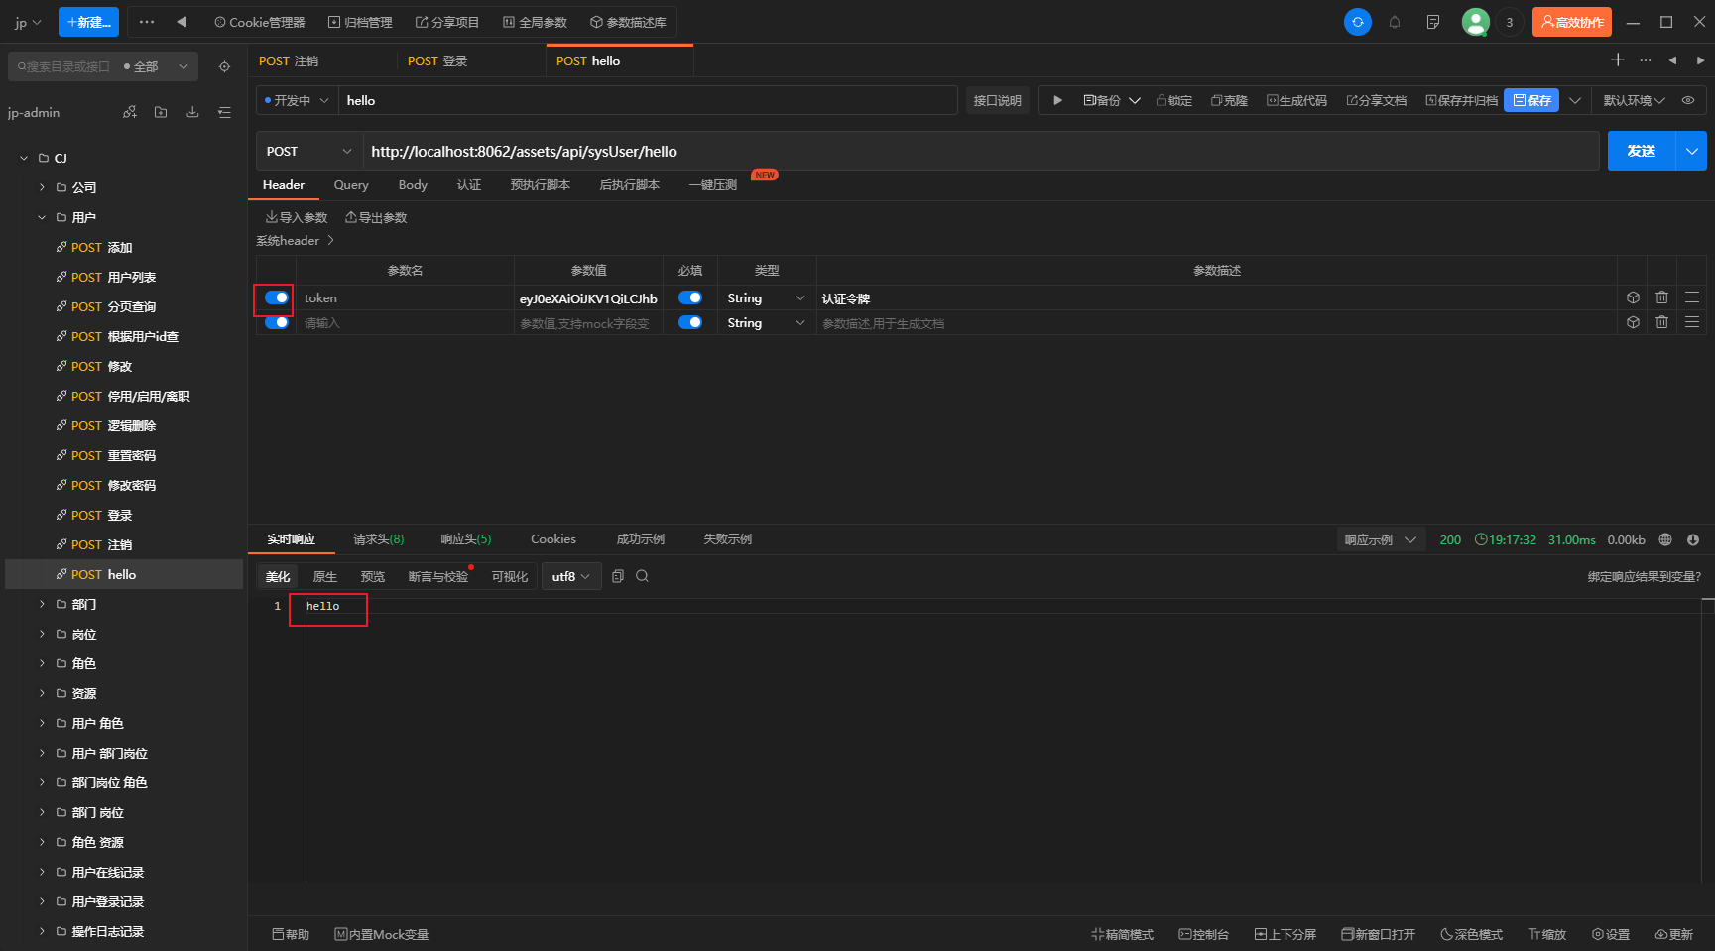The height and width of the screenshot is (951, 1715).
Task: Click the orange collaboration button
Action: 1571,22
